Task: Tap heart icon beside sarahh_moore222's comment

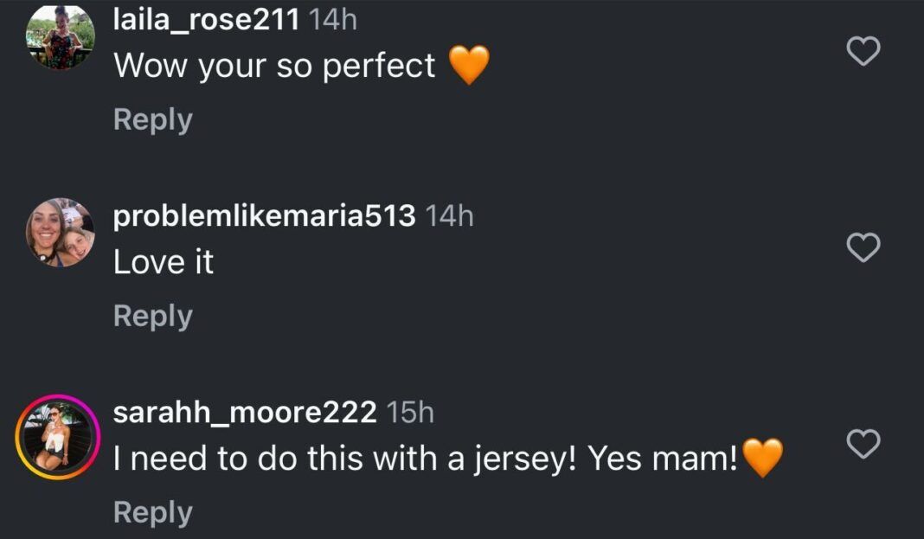Action: [x=862, y=445]
